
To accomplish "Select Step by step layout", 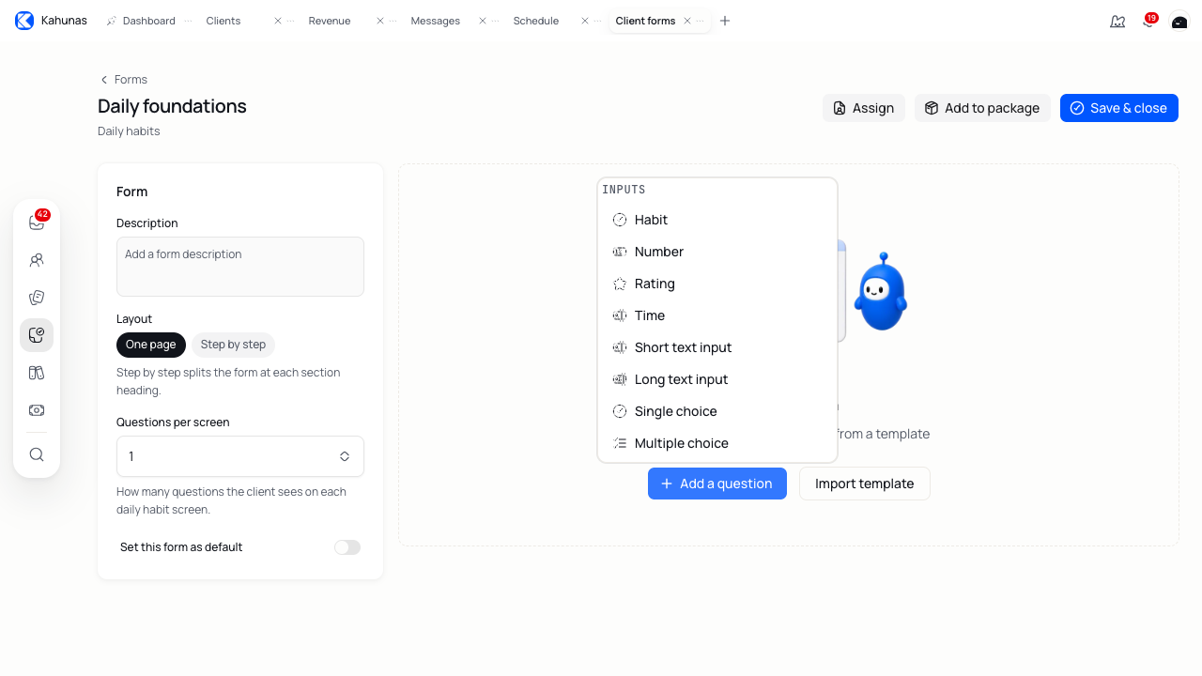I will [233, 345].
